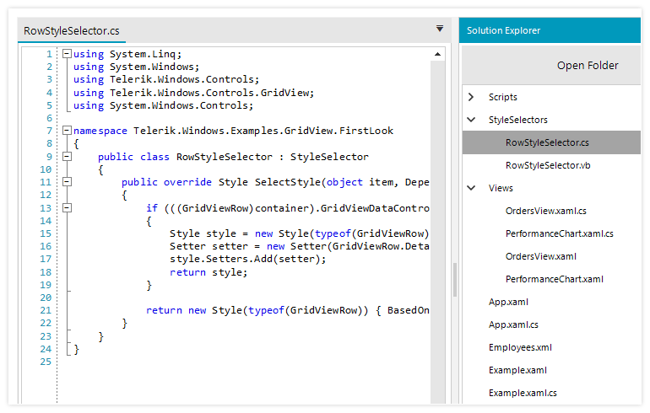Click 'SelectStyle' method name on line 11
This screenshot has width=650, height=413.
[x=287, y=182]
